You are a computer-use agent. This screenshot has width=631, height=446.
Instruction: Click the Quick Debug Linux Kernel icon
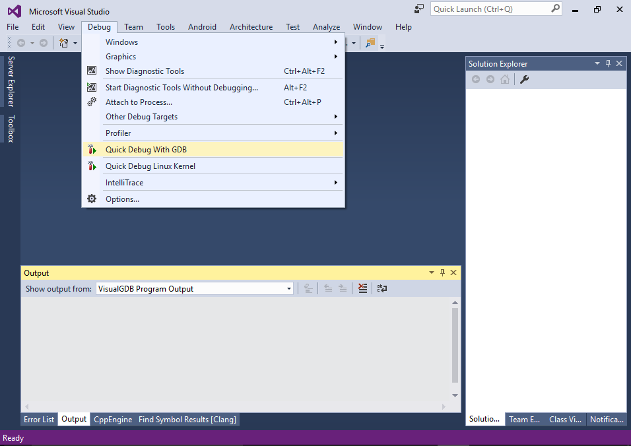coord(92,166)
